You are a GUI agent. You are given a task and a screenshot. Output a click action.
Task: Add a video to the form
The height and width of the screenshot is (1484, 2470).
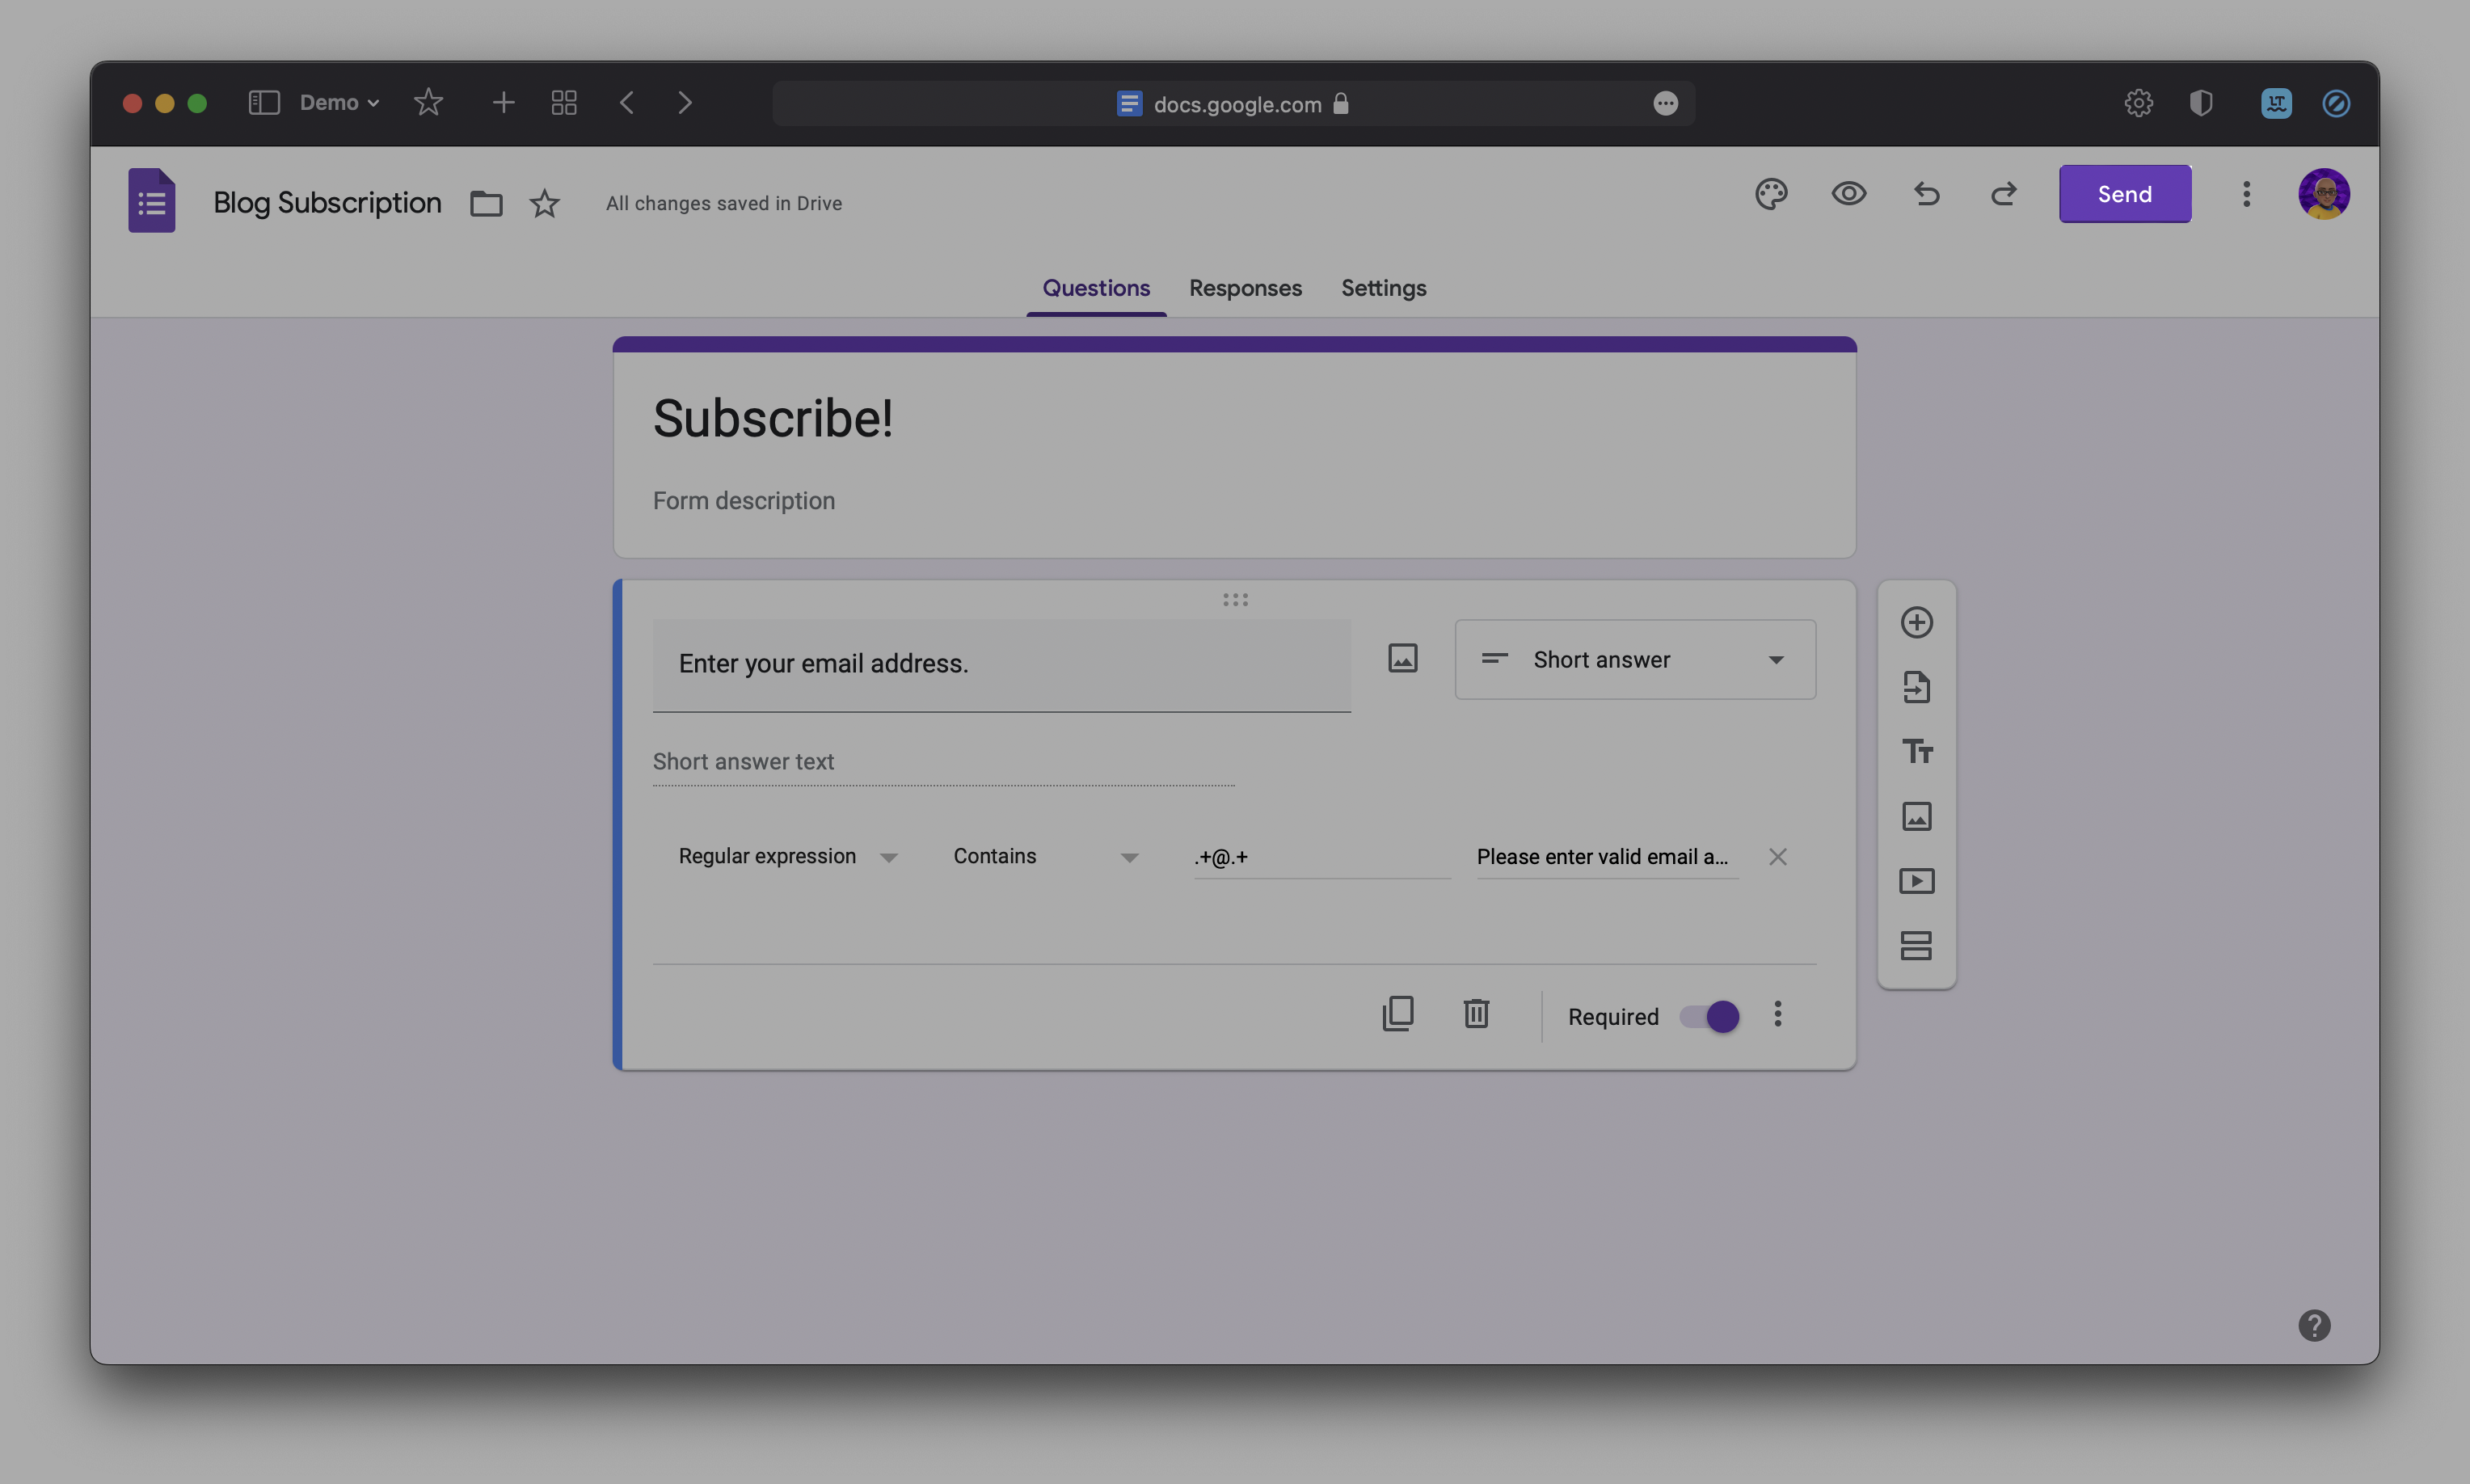coord(1916,881)
